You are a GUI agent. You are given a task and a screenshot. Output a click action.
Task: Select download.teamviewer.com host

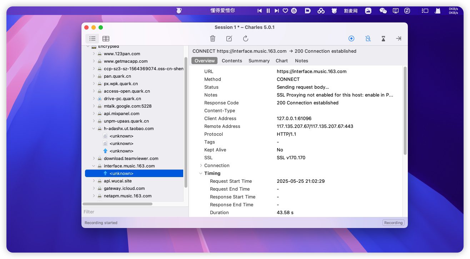click(x=131, y=159)
